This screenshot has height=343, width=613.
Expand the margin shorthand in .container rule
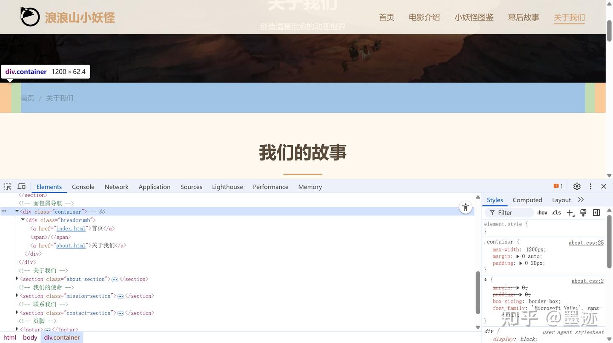518,257
